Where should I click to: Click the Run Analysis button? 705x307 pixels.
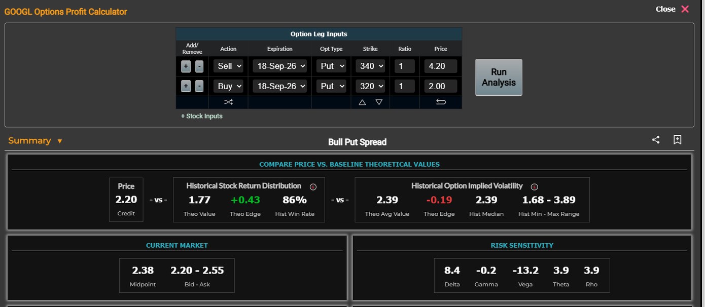point(499,77)
